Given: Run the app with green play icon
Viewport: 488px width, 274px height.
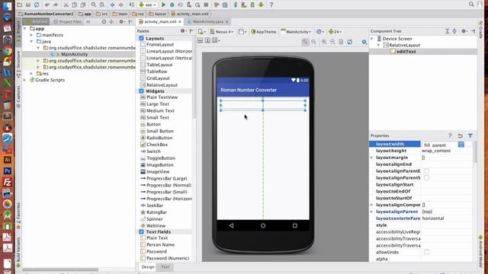Looking at the screenshot, I should point(163,5).
